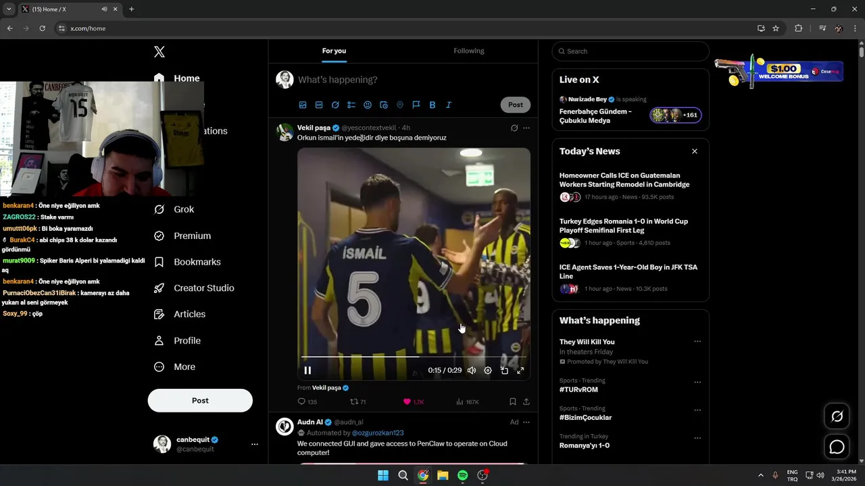Tag a location on the new post
The width and height of the screenshot is (865, 486).
[400, 105]
